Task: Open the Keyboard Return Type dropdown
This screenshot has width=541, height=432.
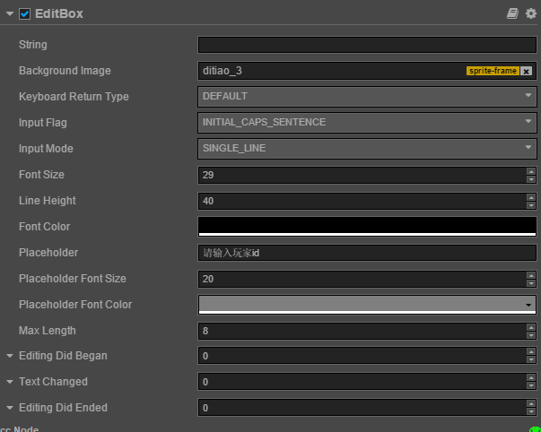Action: point(366,96)
